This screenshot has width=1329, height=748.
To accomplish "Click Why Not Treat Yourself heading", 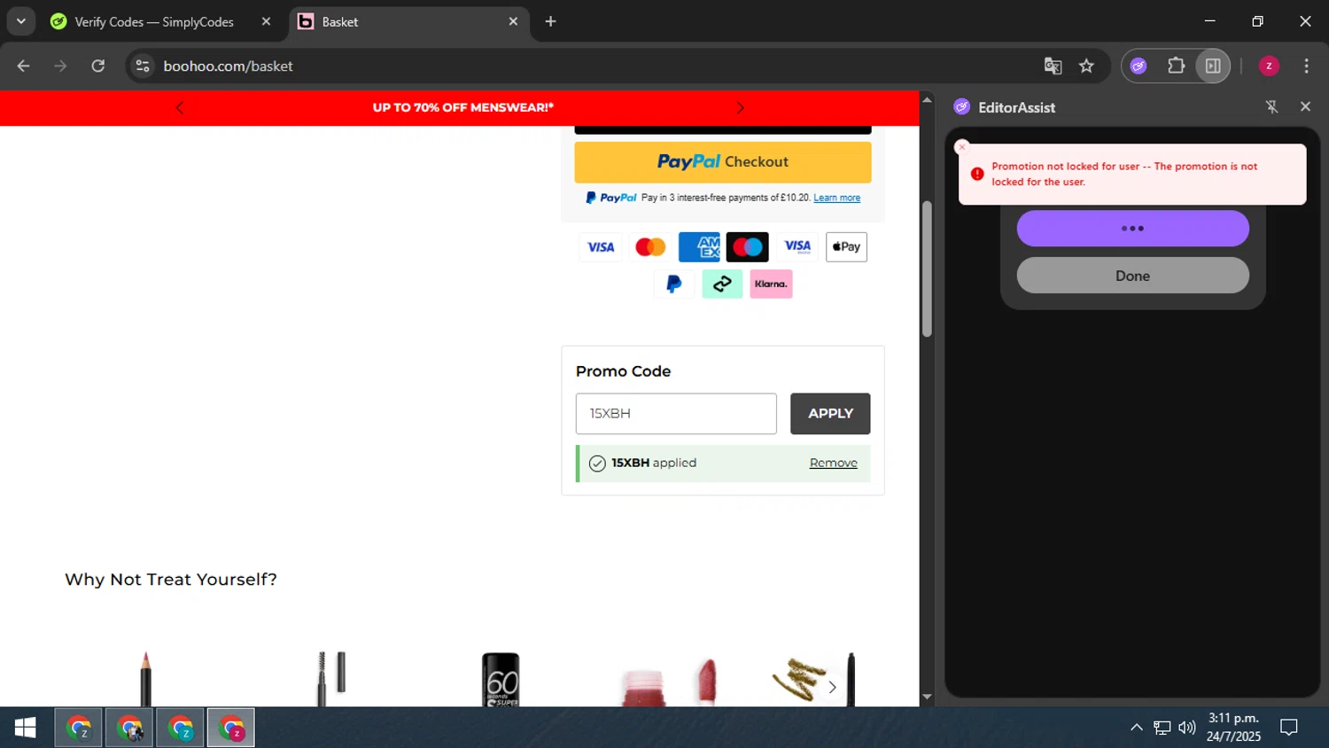I will (171, 580).
